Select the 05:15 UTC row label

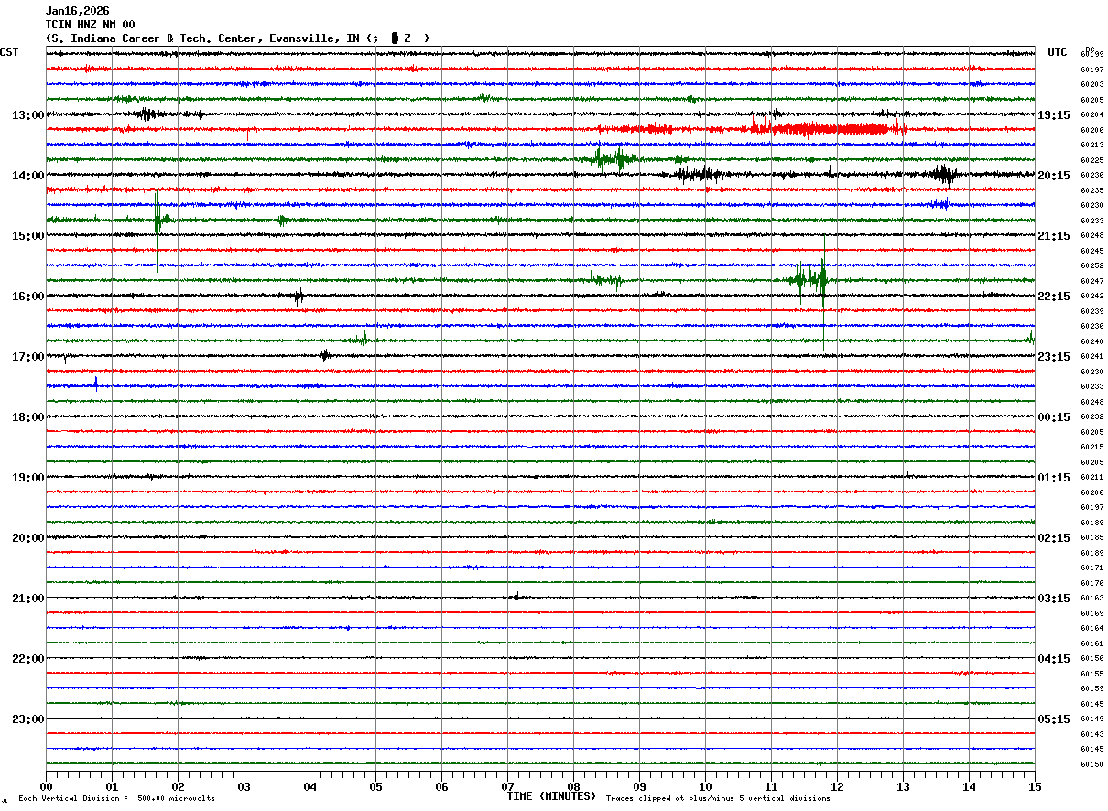pos(1054,719)
